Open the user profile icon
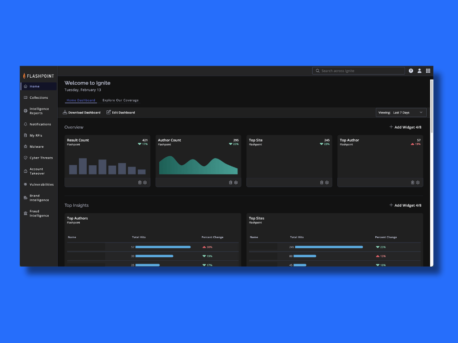 (420, 71)
